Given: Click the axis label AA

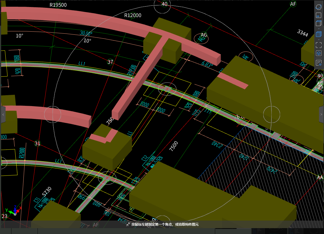Looking at the screenshot, I should (x=320, y=177).
